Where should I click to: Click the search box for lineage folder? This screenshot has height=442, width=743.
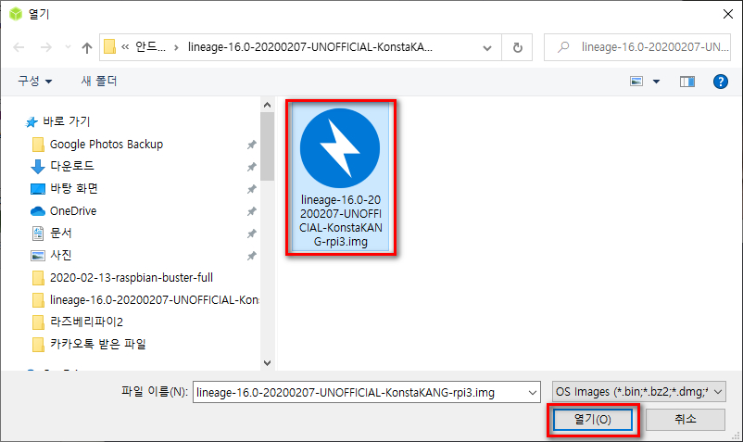(637, 47)
